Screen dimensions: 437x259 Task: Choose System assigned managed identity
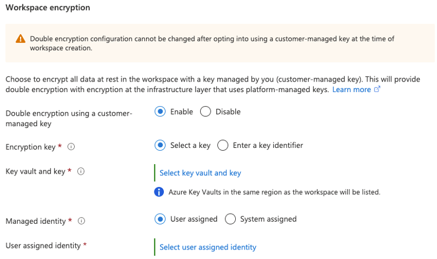click(x=230, y=219)
